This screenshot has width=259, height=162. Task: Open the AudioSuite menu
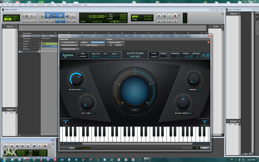[x=40, y=5]
